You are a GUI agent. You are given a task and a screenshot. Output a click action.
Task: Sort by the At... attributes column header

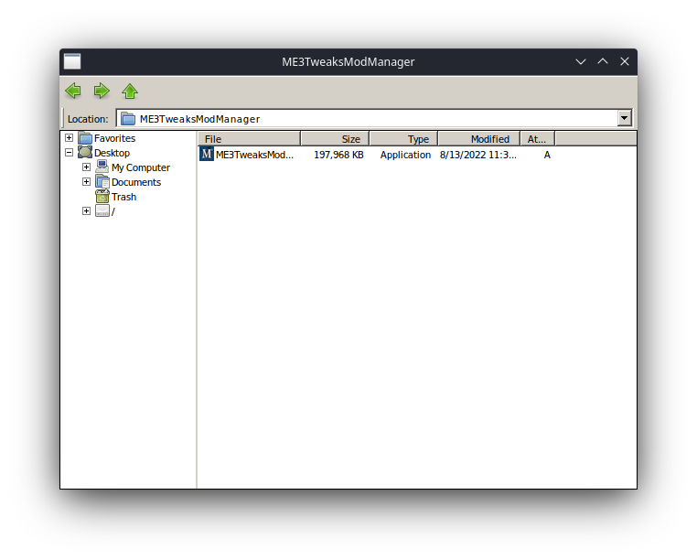pyautogui.click(x=538, y=139)
